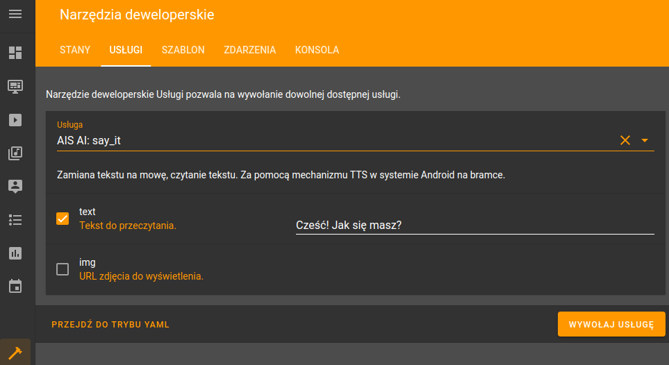This screenshot has width=669, height=365.
Task: Open the dashboard overview icon
Action: [15, 53]
